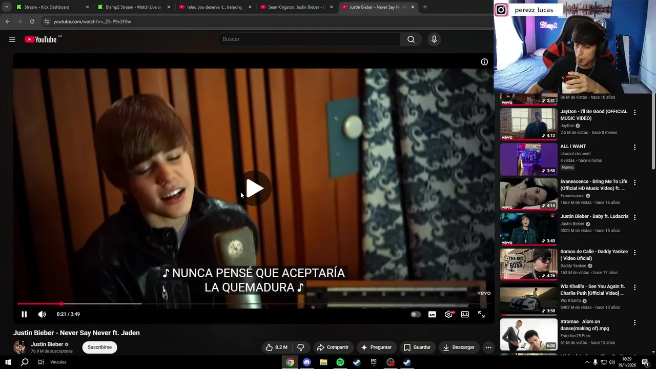Open Windows taskbar search
Viewport: 656px width, 369px height.
[24, 362]
